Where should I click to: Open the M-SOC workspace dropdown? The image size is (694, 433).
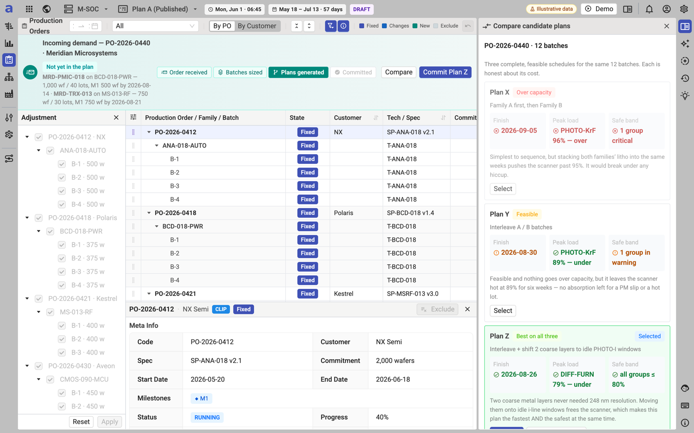(85, 9)
